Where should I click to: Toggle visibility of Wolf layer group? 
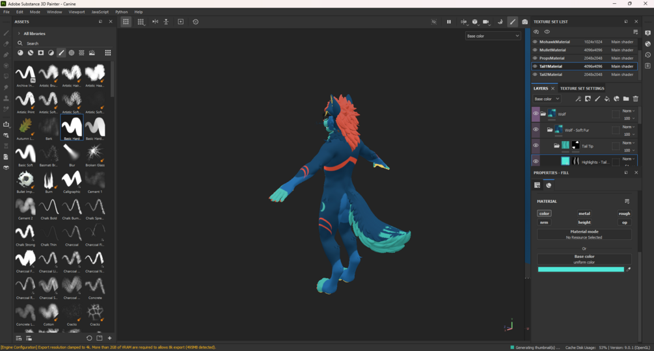[536, 114]
